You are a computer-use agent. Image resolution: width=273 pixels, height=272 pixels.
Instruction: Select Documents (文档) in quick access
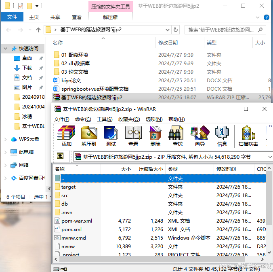(27, 77)
